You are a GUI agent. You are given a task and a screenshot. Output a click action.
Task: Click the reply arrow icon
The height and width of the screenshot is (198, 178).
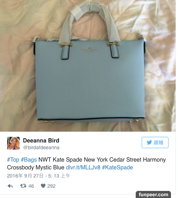[x=10, y=186]
